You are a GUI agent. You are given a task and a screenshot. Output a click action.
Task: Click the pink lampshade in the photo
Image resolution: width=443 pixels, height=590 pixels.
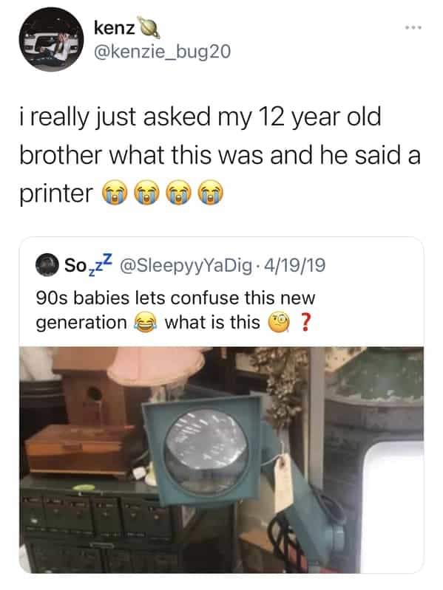[156, 366]
